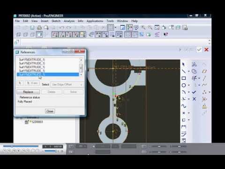Select the Line sketch tool
This screenshot has width=225, height=169.
pyautogui.click(x=184, y=71)
